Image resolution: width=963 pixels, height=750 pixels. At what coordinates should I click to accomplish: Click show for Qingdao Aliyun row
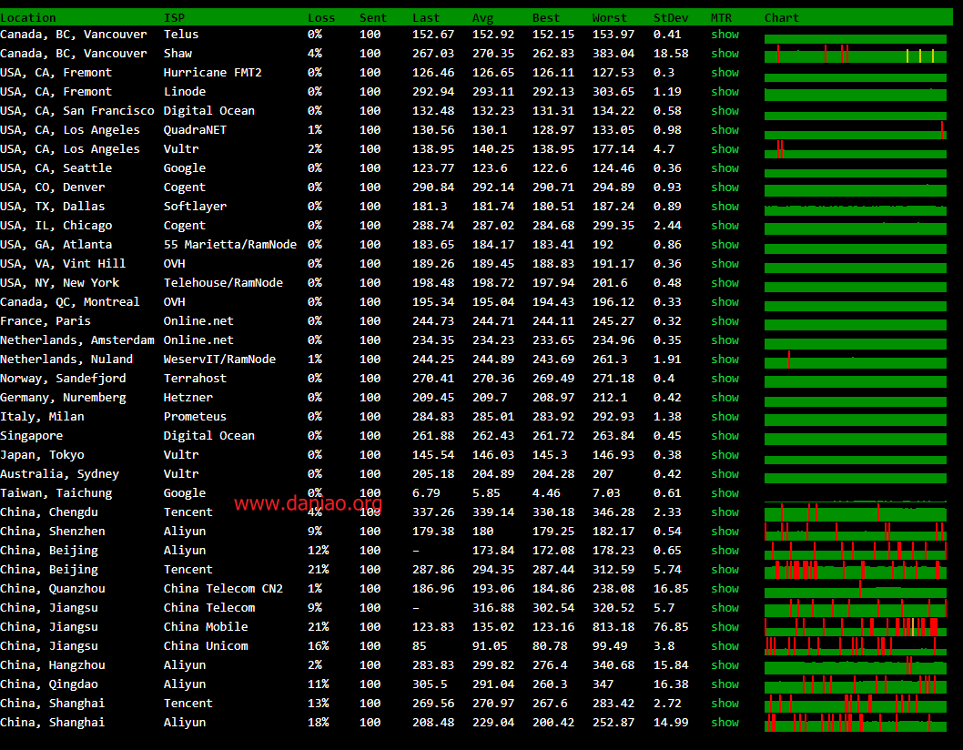[x=725, y=684]
